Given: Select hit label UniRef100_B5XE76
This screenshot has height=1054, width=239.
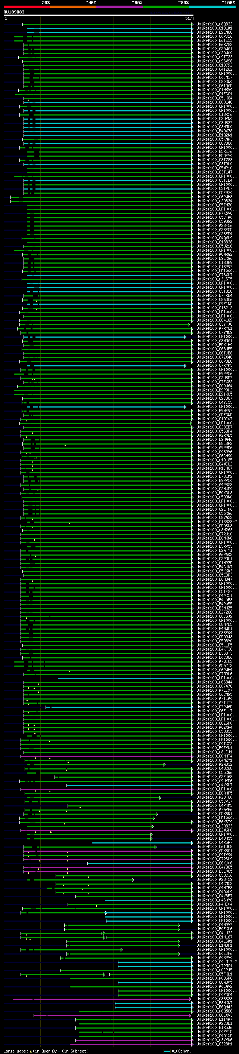Looking at the screenshot, I should (214, 152).
